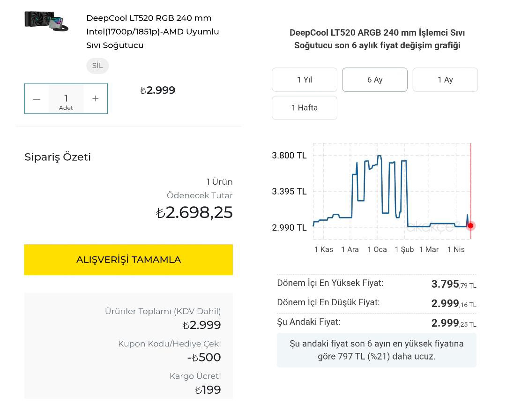Select the '1 Nis' date axis label
Viewport: 506px width, 405px height.
pyautogui.click(x=456, y=250)
